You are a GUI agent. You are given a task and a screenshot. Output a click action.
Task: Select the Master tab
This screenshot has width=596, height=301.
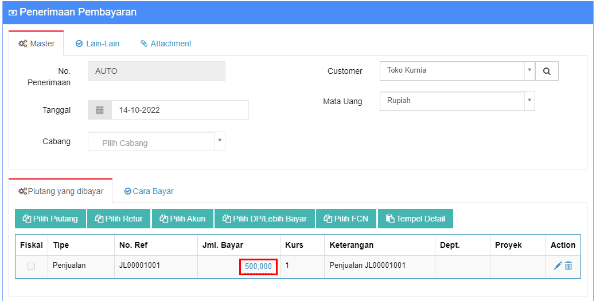[37, 43]
